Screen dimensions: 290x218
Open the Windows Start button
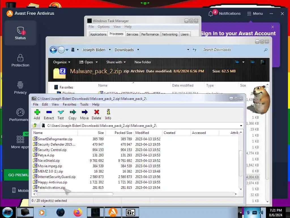8,212
